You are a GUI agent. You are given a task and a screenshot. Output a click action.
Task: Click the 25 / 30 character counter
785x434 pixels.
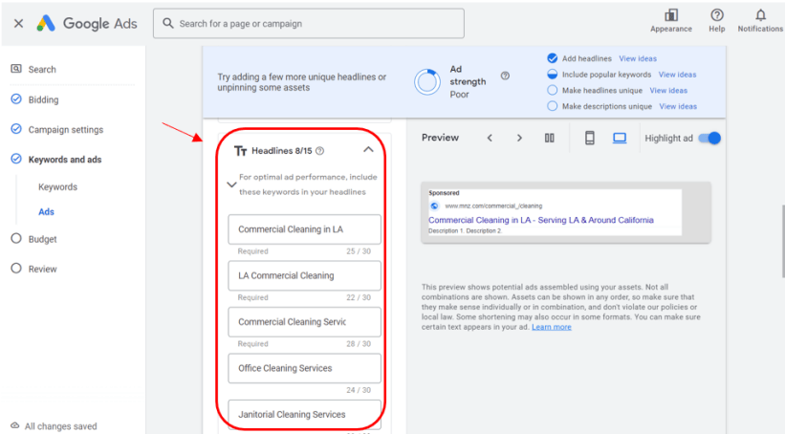click(359, 251)
